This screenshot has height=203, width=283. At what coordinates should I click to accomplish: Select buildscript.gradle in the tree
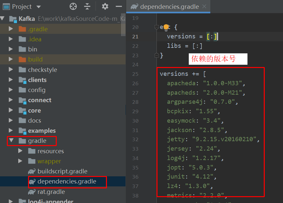coord(62,171)
